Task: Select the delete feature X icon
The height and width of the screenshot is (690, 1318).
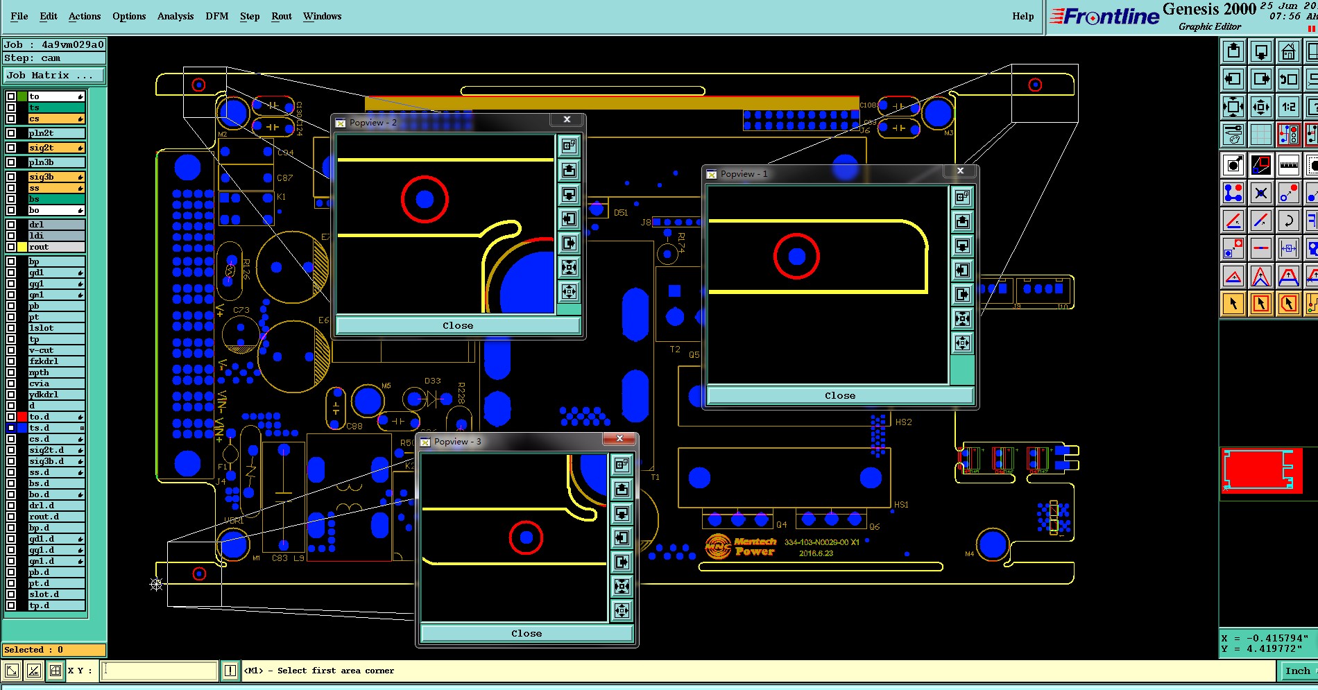Action: pyautogui.click(x=1261, y=193)
